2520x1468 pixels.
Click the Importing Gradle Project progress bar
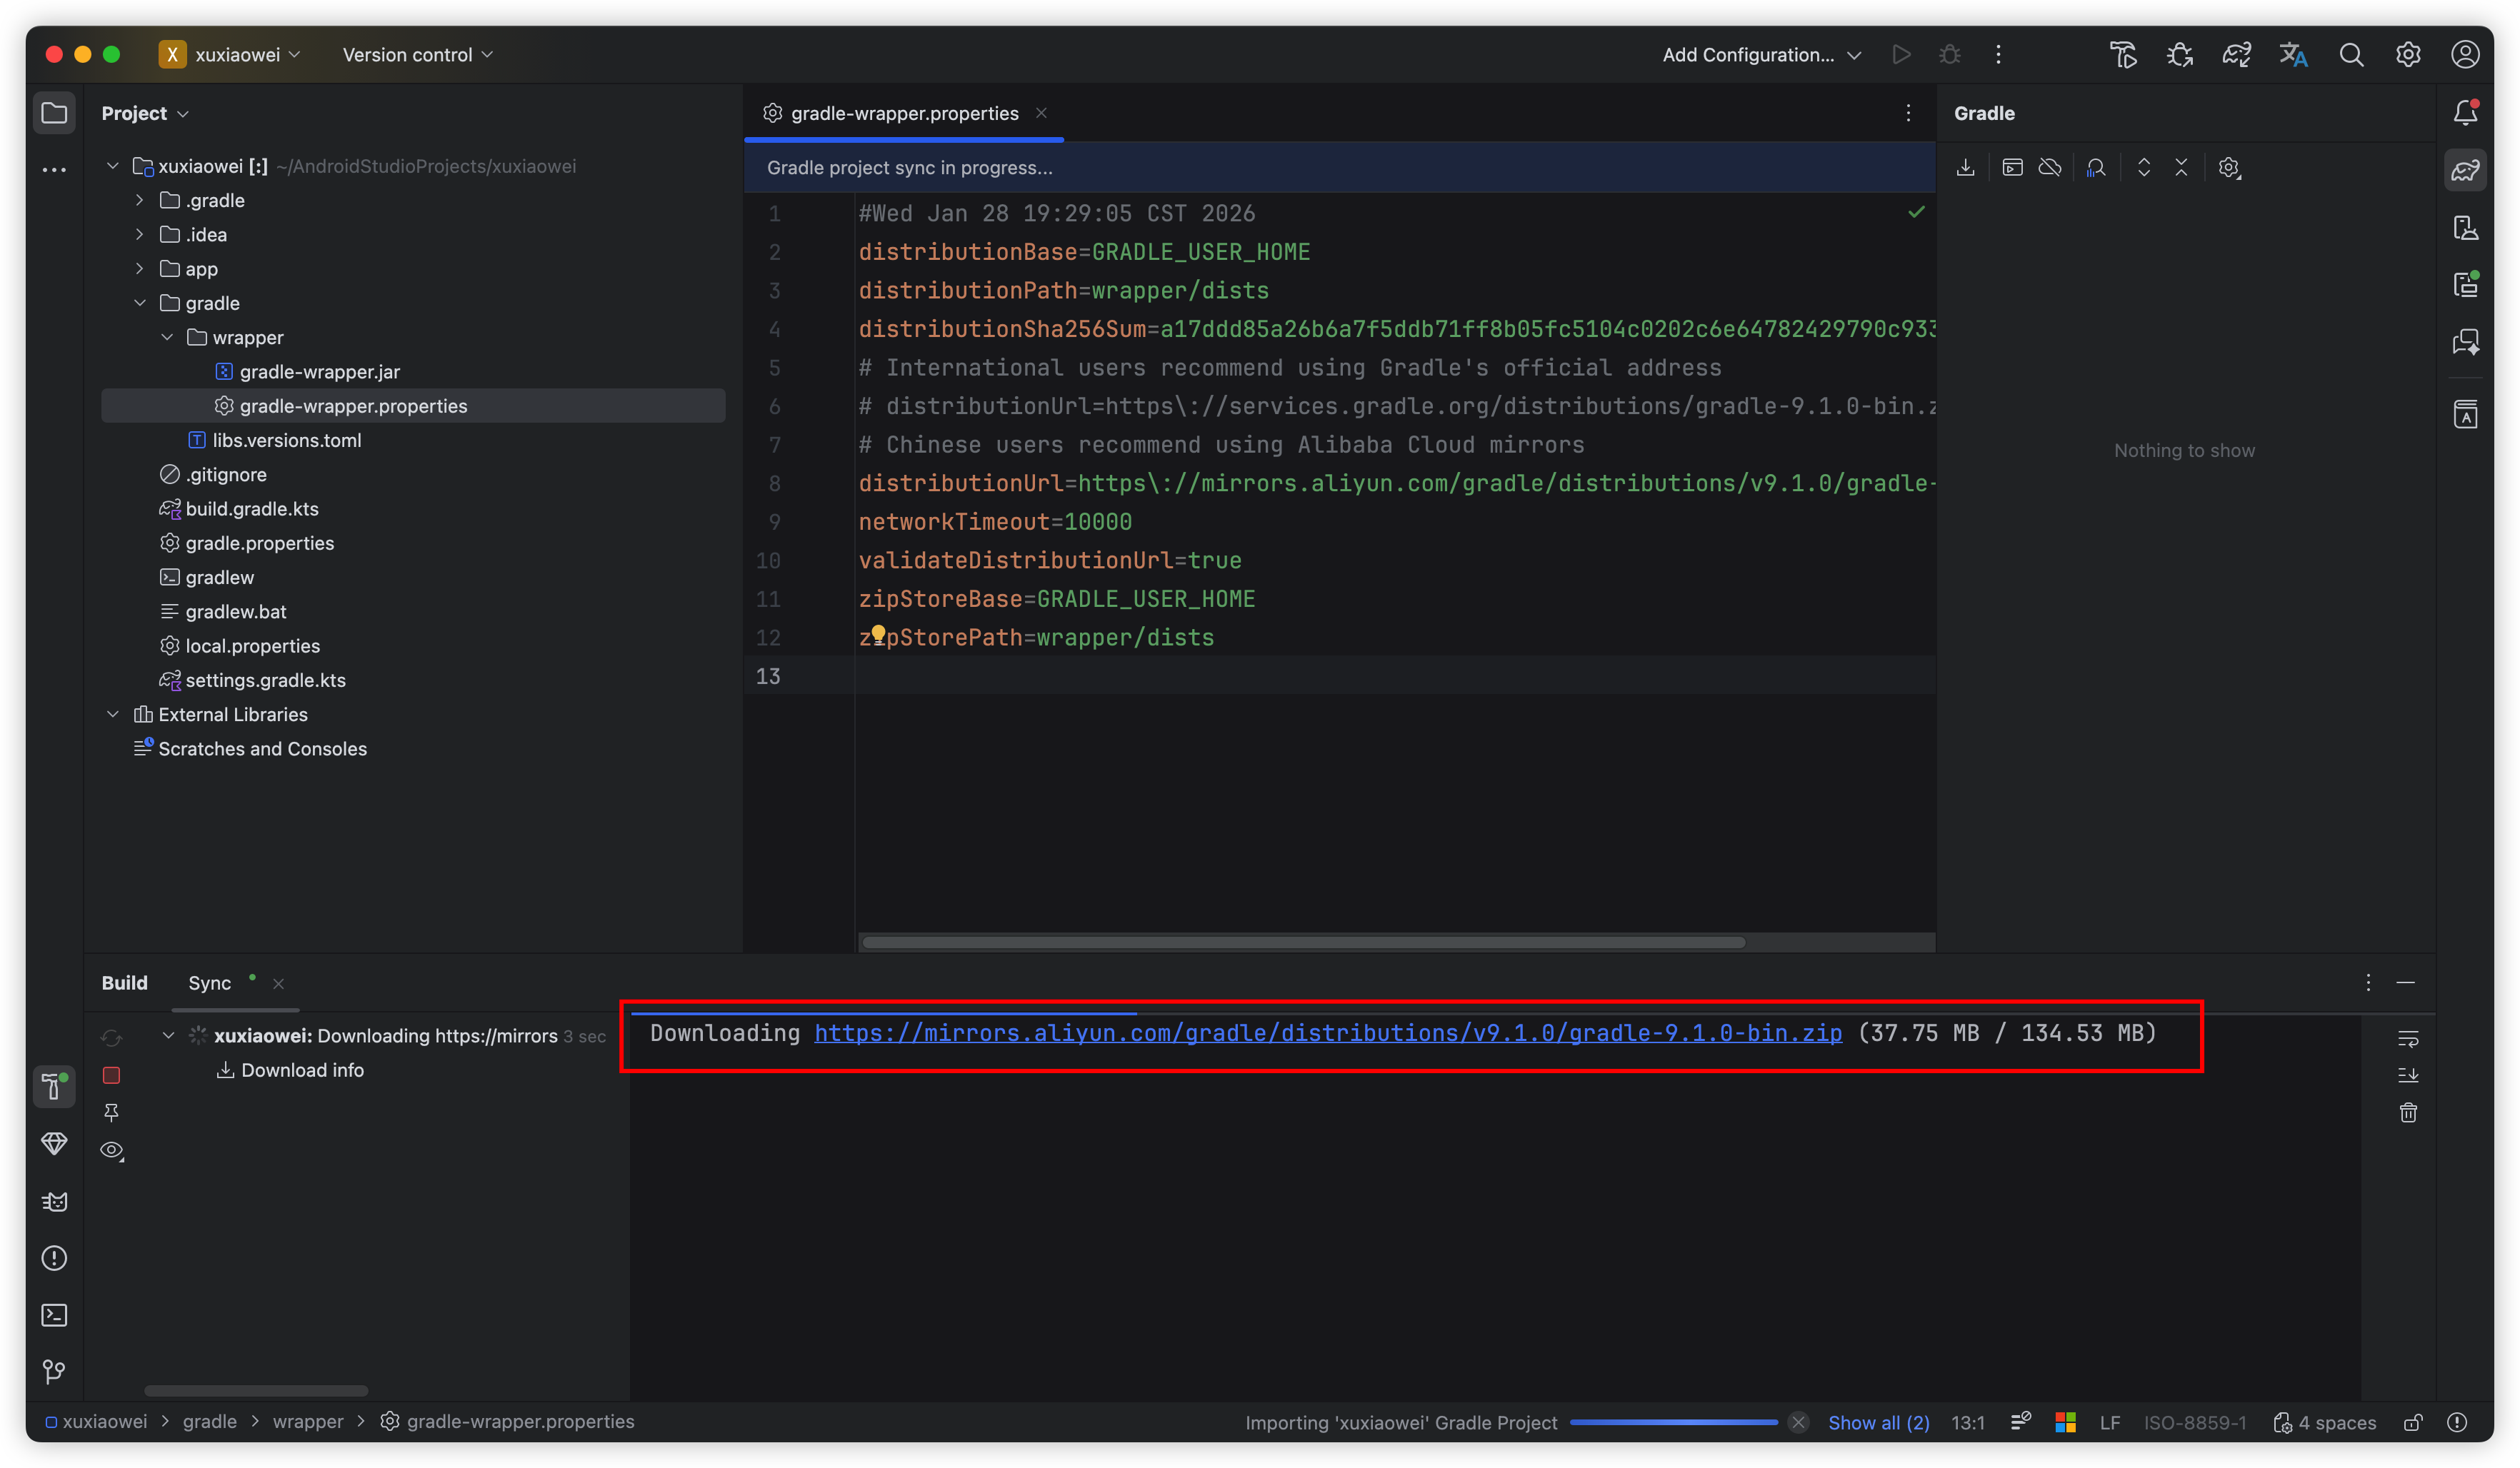[1673, 1422]
